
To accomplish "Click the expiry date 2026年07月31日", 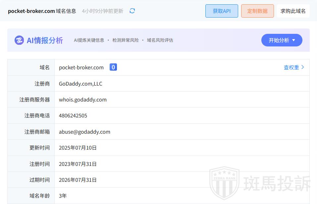I will click(78, 180).
